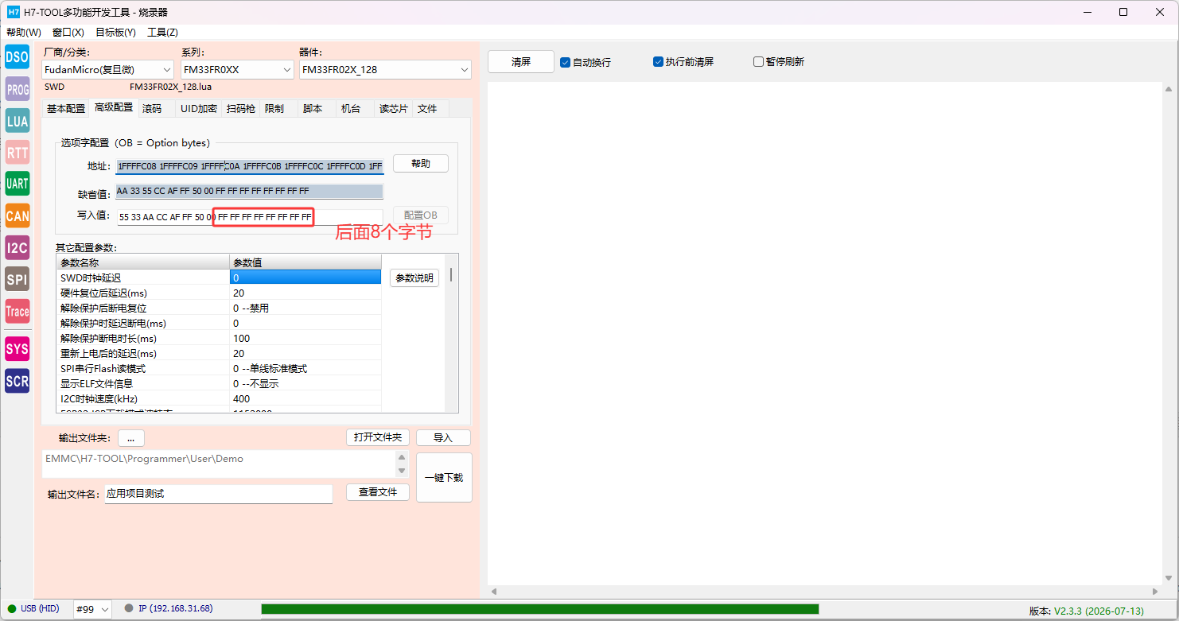Click the 参数说明 button
The height and width of the screenshot is (621, 1179).
point(414,278)
